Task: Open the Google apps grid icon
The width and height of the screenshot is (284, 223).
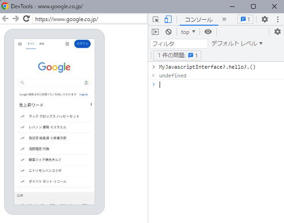Action: click(67, 44)
